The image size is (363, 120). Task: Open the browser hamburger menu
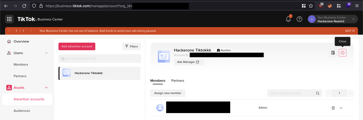click(x=357, y=6)
